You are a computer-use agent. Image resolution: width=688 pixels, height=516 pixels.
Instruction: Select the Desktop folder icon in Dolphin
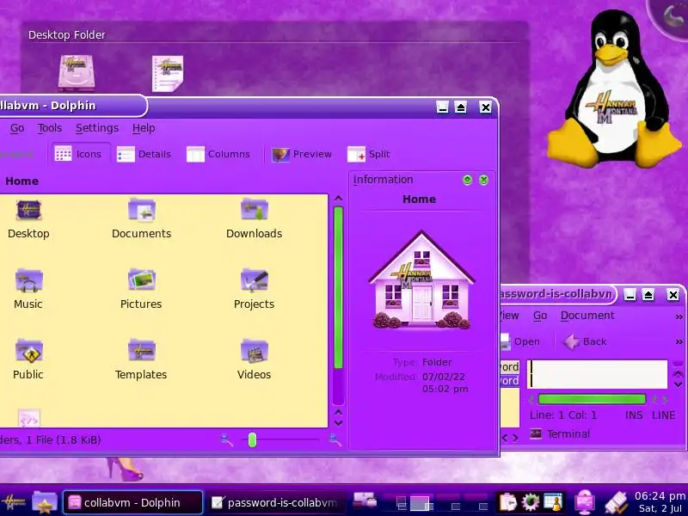[x=28, y=219]
